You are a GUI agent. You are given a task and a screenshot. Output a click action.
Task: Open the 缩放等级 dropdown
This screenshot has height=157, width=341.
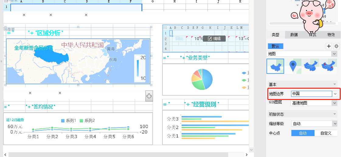[335, 124]
